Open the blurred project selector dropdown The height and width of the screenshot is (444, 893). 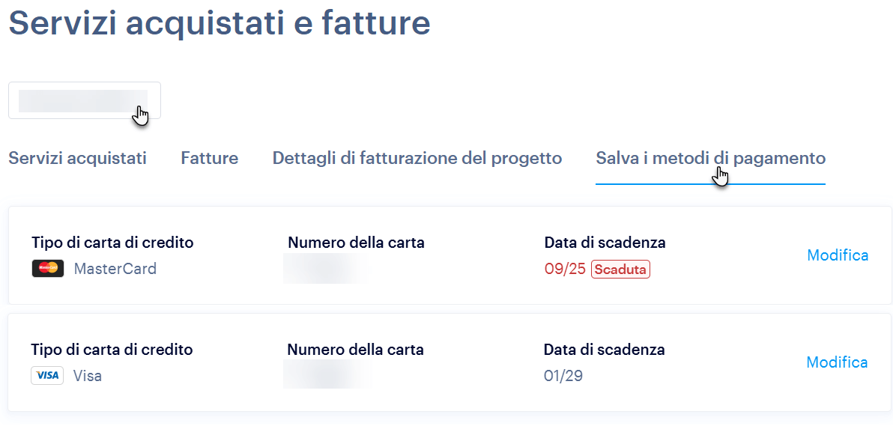point(84,100)
